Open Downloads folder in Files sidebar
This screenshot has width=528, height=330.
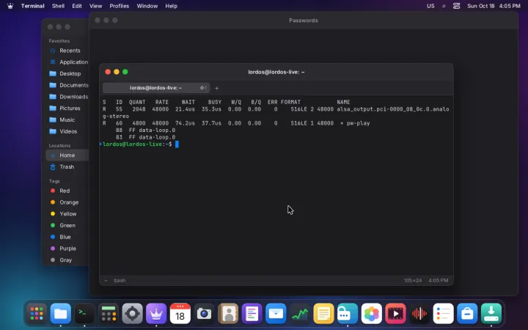pyautogui.click(x=67, y=97)
